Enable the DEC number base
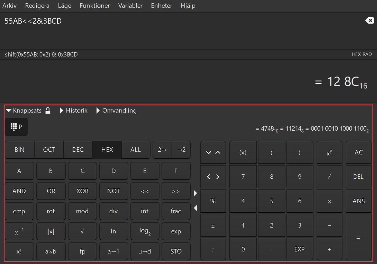The image size is (377, 264). coord(78,150)
